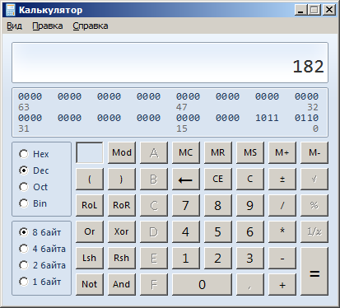Click the close parenthesis button
Screen dimensions: 340x308
122,179
